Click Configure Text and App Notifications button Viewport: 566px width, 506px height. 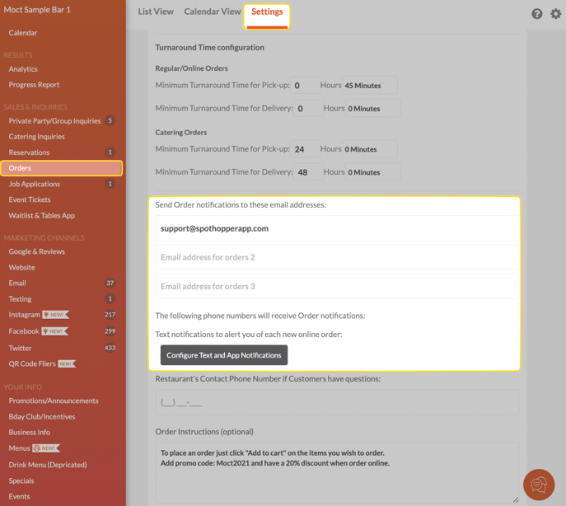coord(224,355)
